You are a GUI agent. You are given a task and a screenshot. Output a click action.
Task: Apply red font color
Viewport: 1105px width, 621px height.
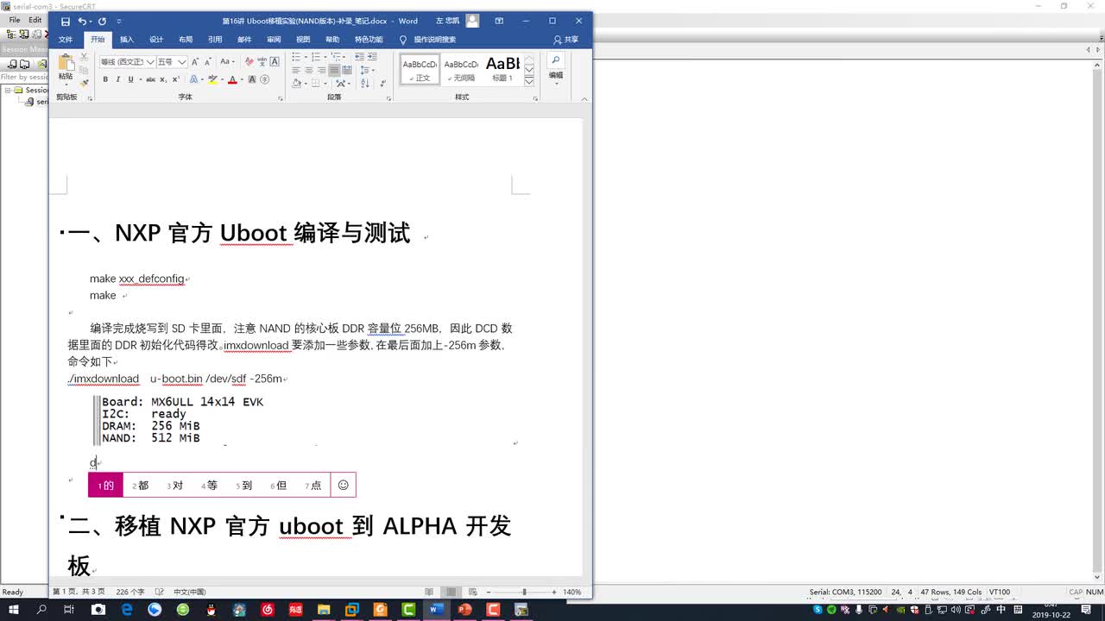point(231,79)
